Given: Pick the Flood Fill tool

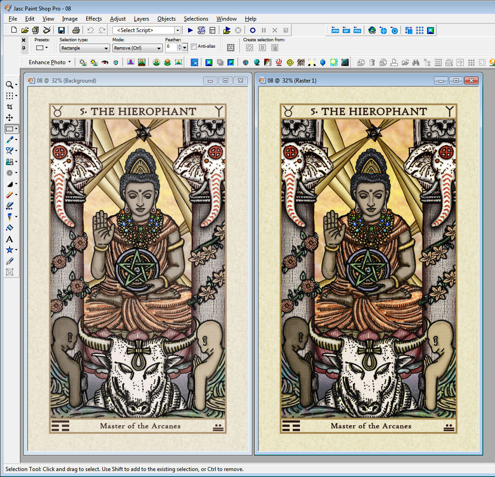Looking at the screenshot, I should coord(9,228).
